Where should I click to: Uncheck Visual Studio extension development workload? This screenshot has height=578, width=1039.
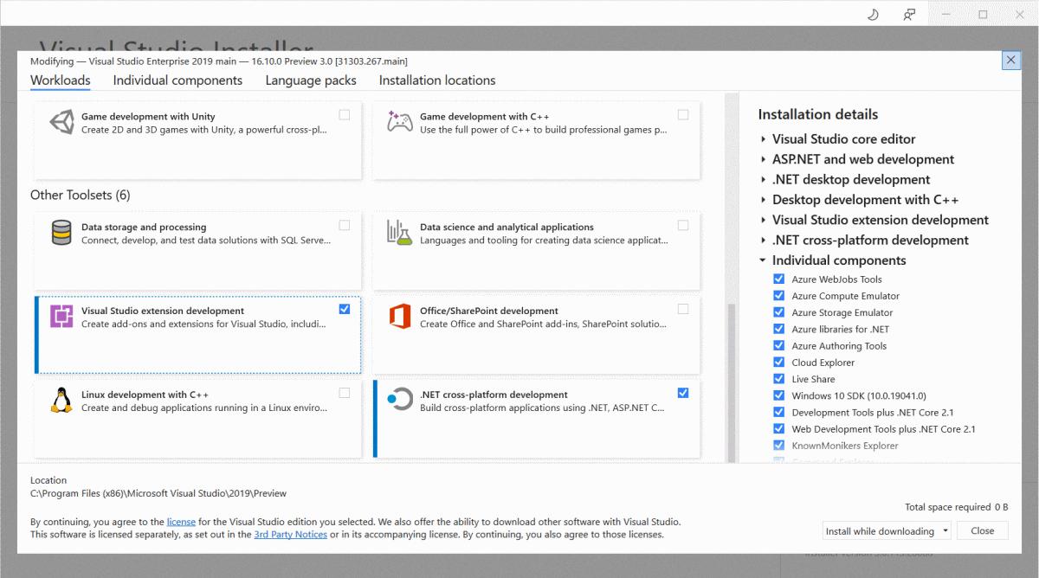[345, 309]
